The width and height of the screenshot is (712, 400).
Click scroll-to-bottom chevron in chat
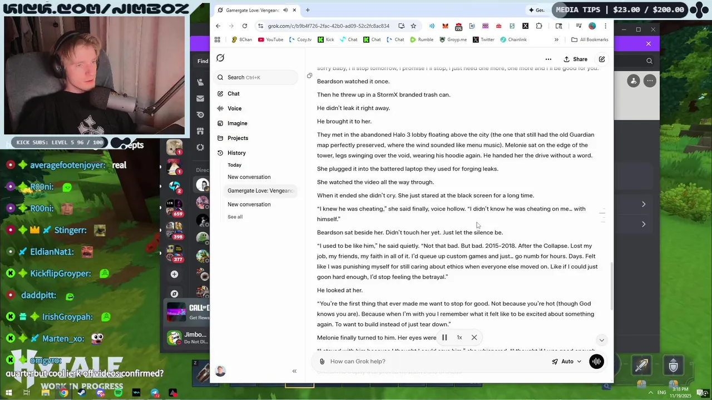pos(601,340)
